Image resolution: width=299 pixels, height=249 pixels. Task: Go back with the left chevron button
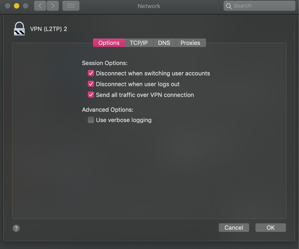pyautogui.click(x=40, y=6)
